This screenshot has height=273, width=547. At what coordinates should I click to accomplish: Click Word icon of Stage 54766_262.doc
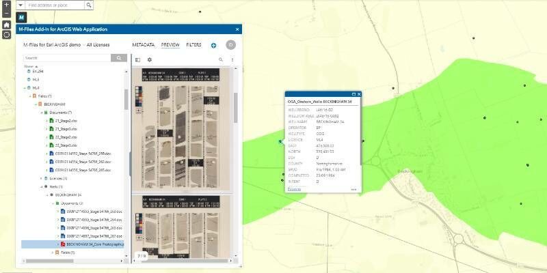click(51, 162)
